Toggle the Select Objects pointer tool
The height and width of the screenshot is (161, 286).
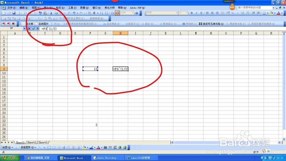tap(16, 147)
